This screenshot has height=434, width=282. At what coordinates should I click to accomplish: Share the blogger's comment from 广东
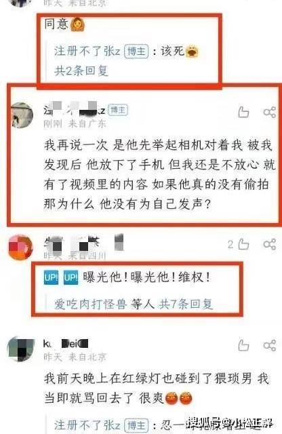tap(270, 112)
